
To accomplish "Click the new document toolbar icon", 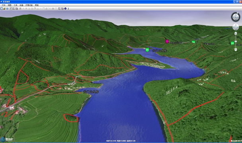I will click(x=2, y=8).
